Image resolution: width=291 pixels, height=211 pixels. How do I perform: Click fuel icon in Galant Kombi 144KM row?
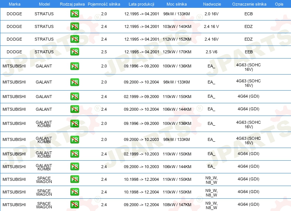(x=74, y=167)
